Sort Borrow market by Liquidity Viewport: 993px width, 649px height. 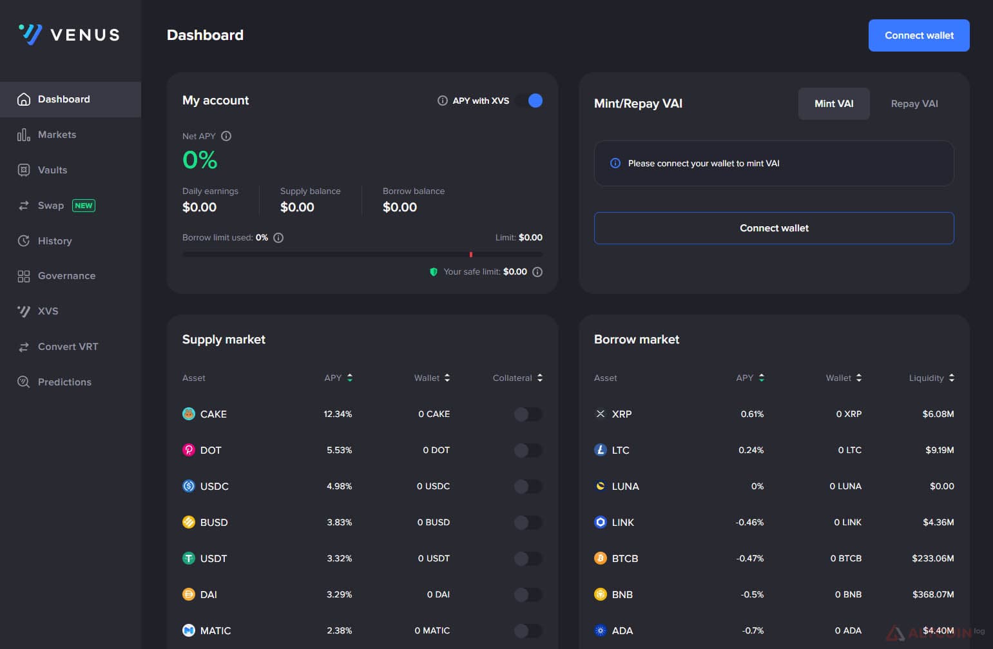[x=932, y=378]
